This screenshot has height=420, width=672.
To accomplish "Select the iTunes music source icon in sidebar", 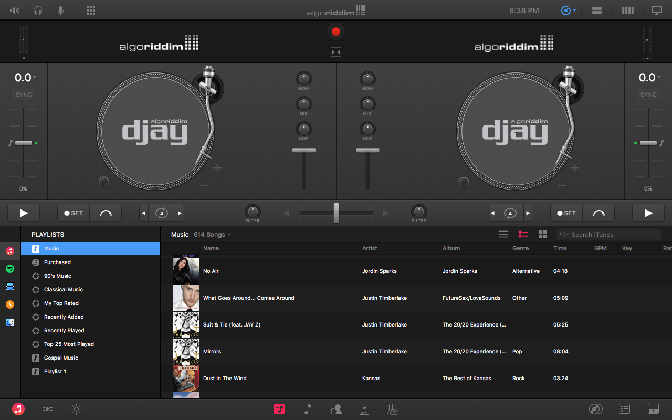I will [10, 251].
